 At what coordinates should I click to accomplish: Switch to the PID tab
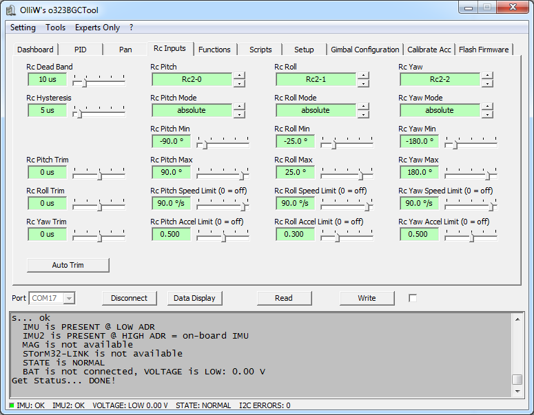pyautogui.click(x=81, y=50)
